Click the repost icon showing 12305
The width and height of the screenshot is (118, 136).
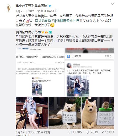(x=70, y=132)
